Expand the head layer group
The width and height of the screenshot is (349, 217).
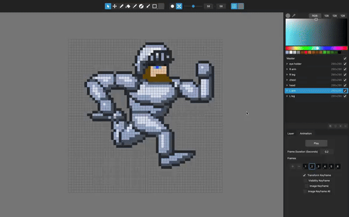coord(287,85)
